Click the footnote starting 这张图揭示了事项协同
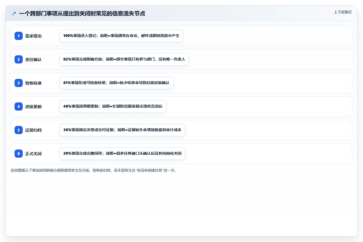Viewport: 363px width, 242px height. click(94, 170)
